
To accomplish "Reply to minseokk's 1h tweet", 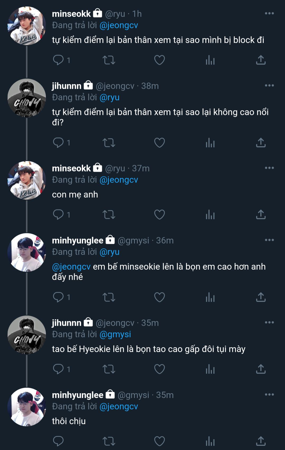I will pos(58,60).
